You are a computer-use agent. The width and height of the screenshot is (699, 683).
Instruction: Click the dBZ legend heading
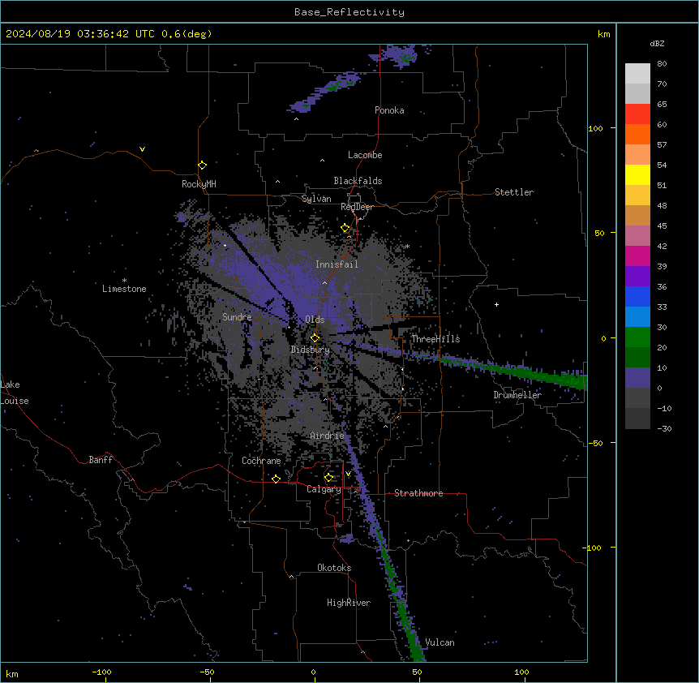tap(657, 43)
